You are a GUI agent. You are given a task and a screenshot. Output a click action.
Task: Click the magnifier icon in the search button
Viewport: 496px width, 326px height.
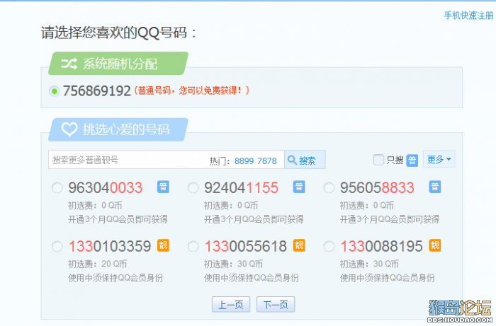point(292,160)
